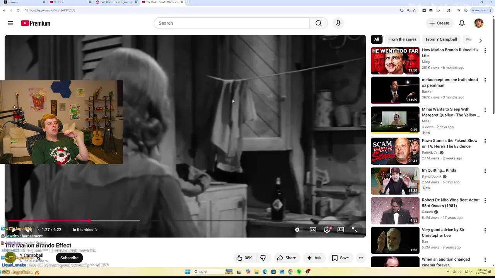Show more filter chips with right arrow
The image size is (495, 278).
(x=480, y=41)
